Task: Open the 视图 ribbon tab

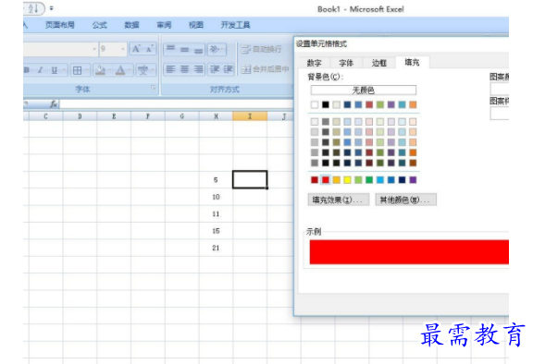Action: [196, 25]
